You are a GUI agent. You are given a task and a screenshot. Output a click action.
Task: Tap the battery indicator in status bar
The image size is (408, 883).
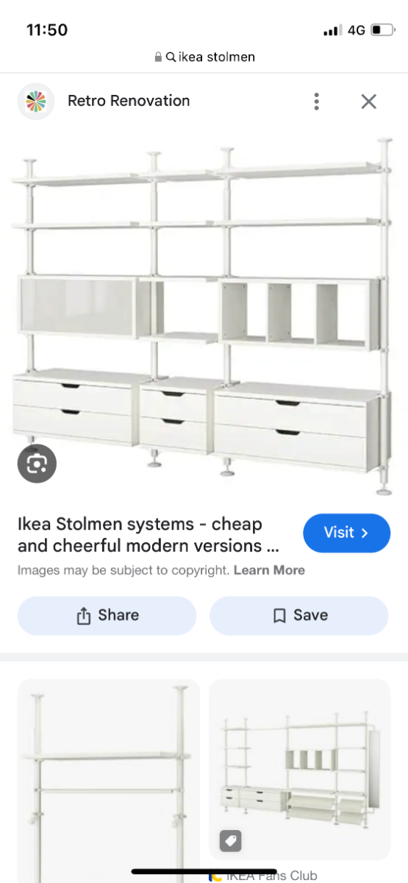[x=382, y=30]
